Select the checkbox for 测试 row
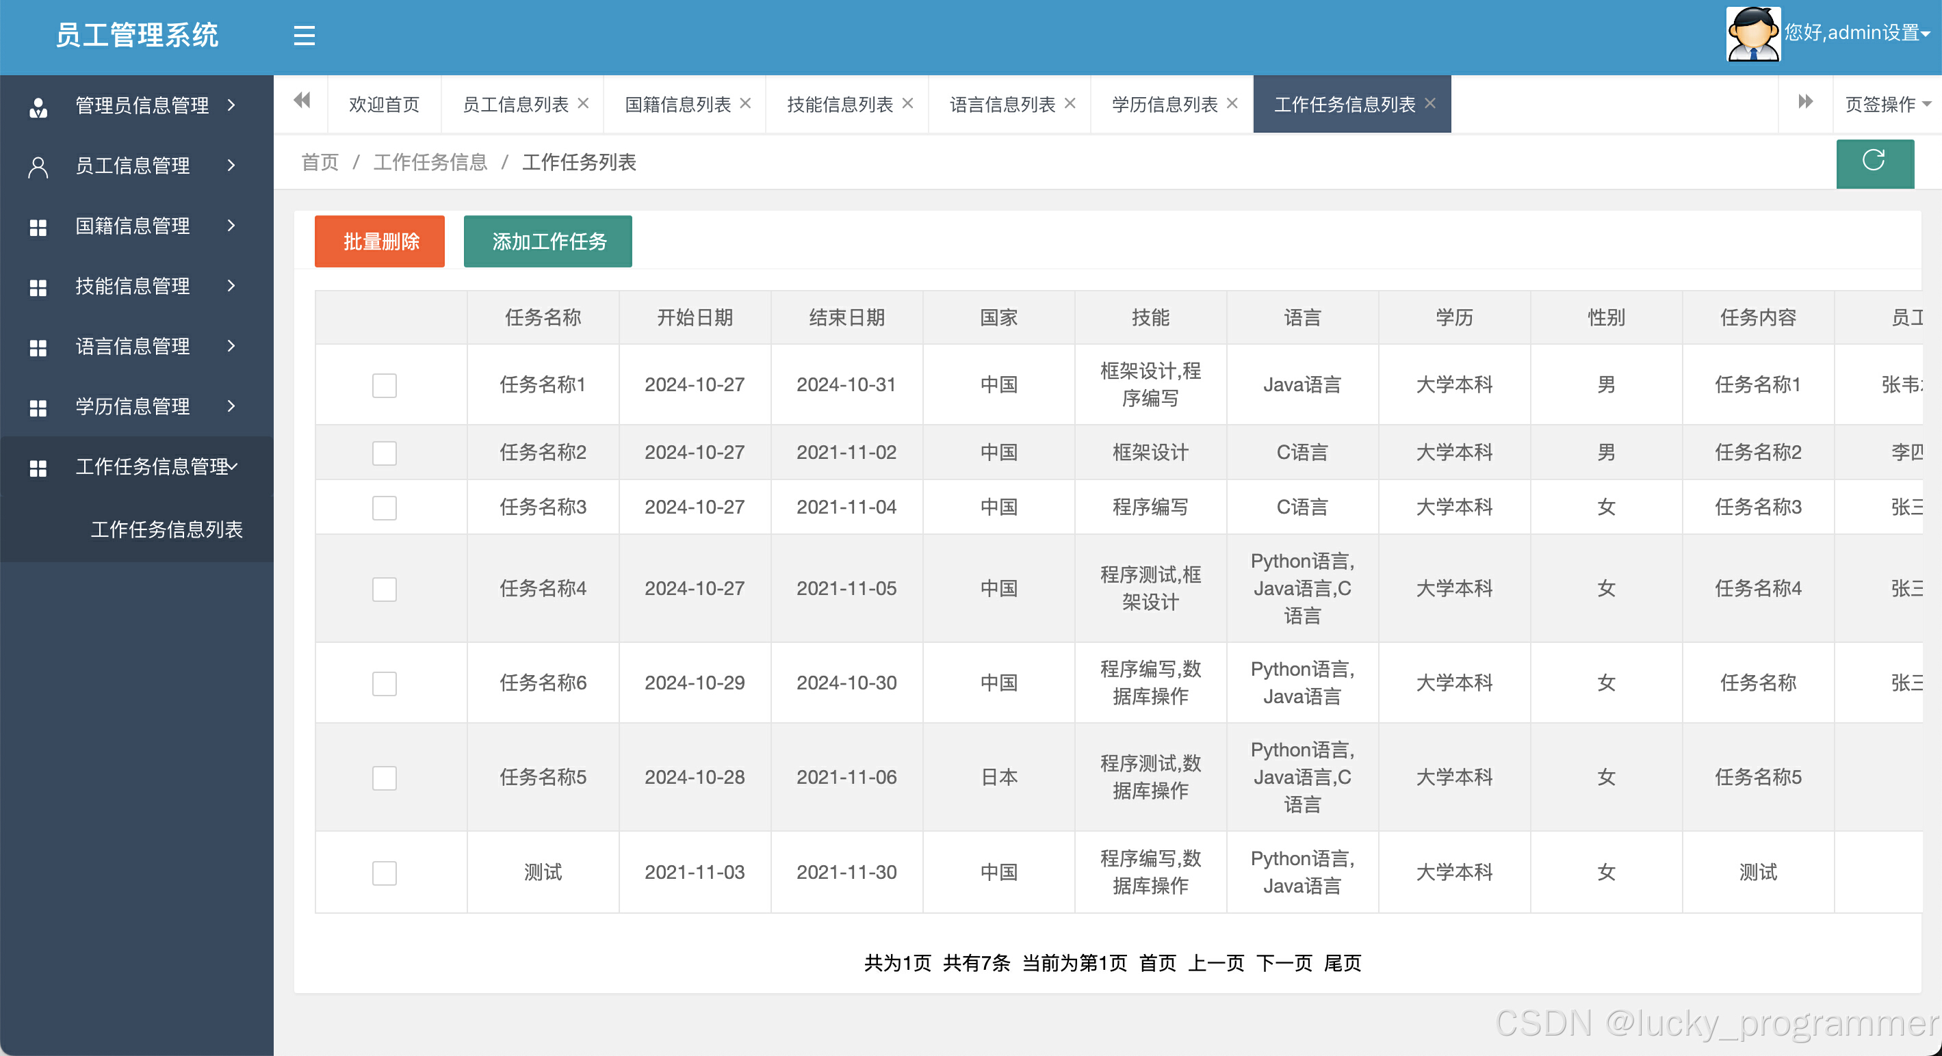The width and height of the screenshot is (1942, 1056). pyautogui.click(x=385, y=873)
